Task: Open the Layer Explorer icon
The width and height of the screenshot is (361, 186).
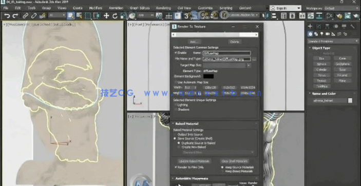Action: [x=292, y=15]
